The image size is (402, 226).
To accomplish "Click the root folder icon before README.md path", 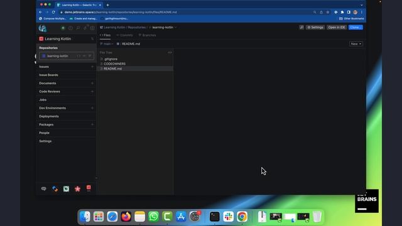I will (117, 44).
